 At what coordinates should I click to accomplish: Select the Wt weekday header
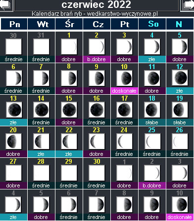[x=42, y=24]
